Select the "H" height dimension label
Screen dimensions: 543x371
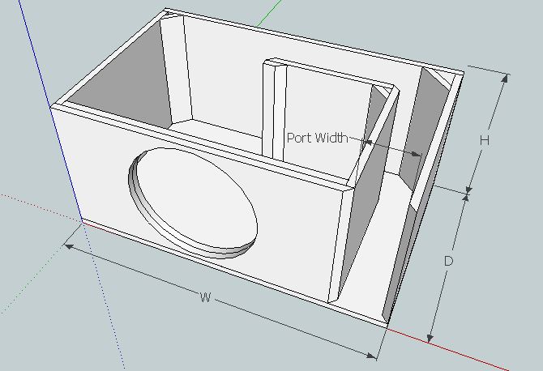pos(485,140)
